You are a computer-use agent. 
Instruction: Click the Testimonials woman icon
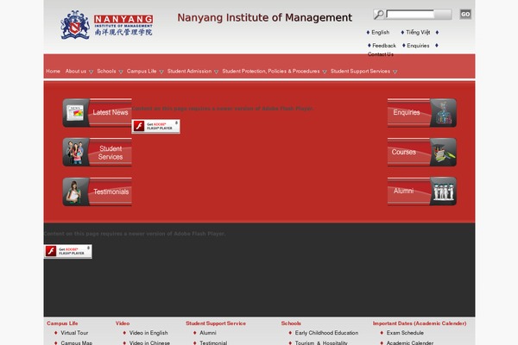point(75,191)
